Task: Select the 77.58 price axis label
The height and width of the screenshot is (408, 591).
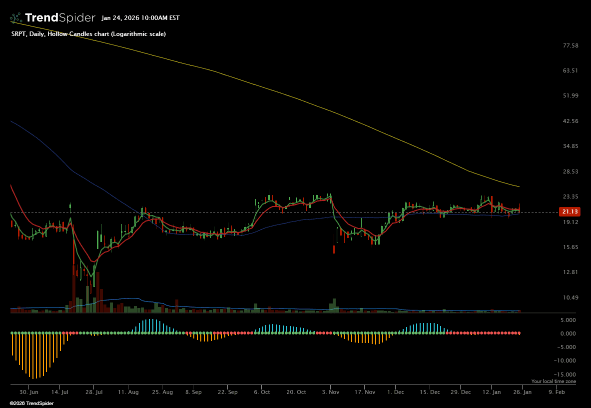Action: tap(570, 45)
